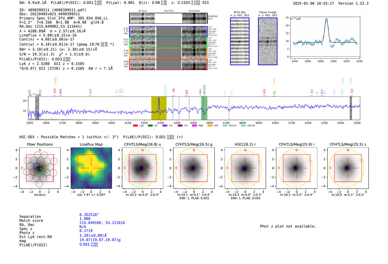Click the Primary Spec_Slot_IFU_AMP line
The image size is (388, 264).
pos(64,18)
